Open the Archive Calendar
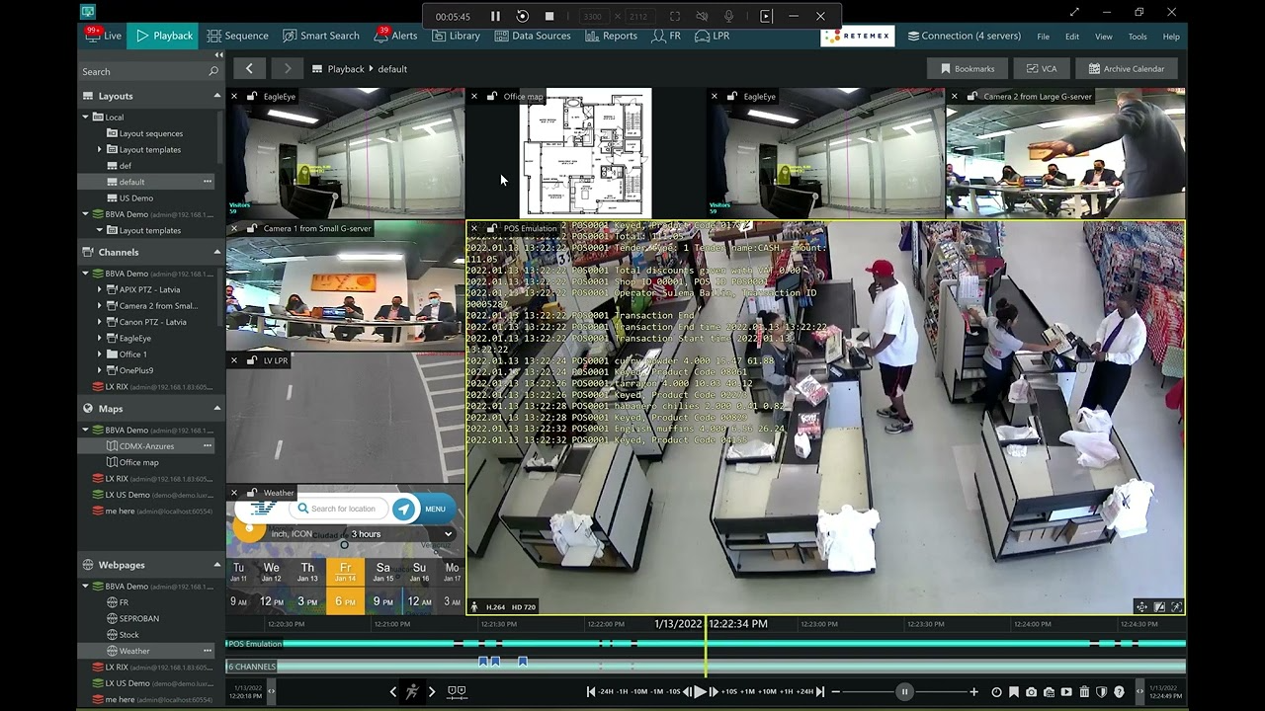The width and height of the screenshot is (1265, 711). (1126, 69)
